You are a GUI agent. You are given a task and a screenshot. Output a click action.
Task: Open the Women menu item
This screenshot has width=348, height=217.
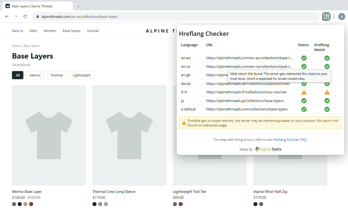pyautogui.click(x=50, y=31)
